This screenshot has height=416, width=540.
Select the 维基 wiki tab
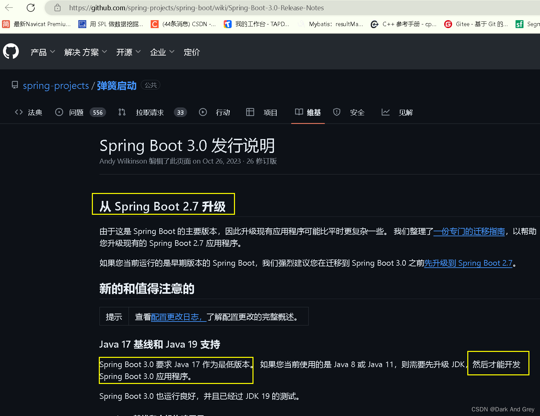pyautogui.click(x=308, y=112)
